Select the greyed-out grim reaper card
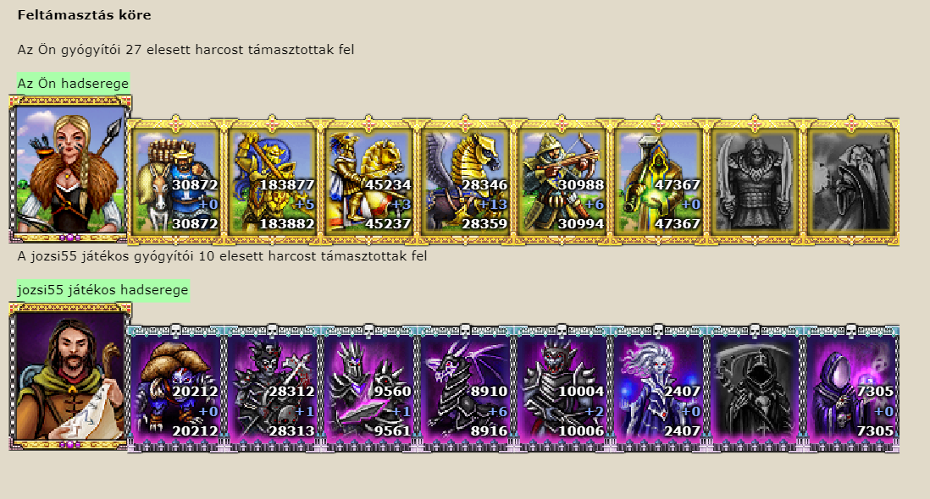Screen dimensions: 930x499 point(755,388)
